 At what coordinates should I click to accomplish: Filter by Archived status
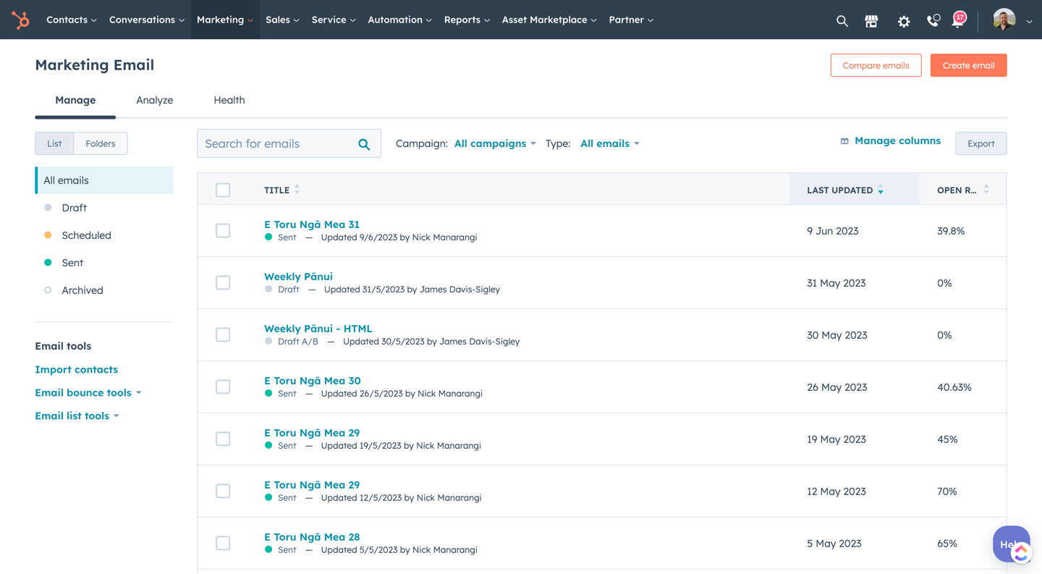click(x=82, y=290)
